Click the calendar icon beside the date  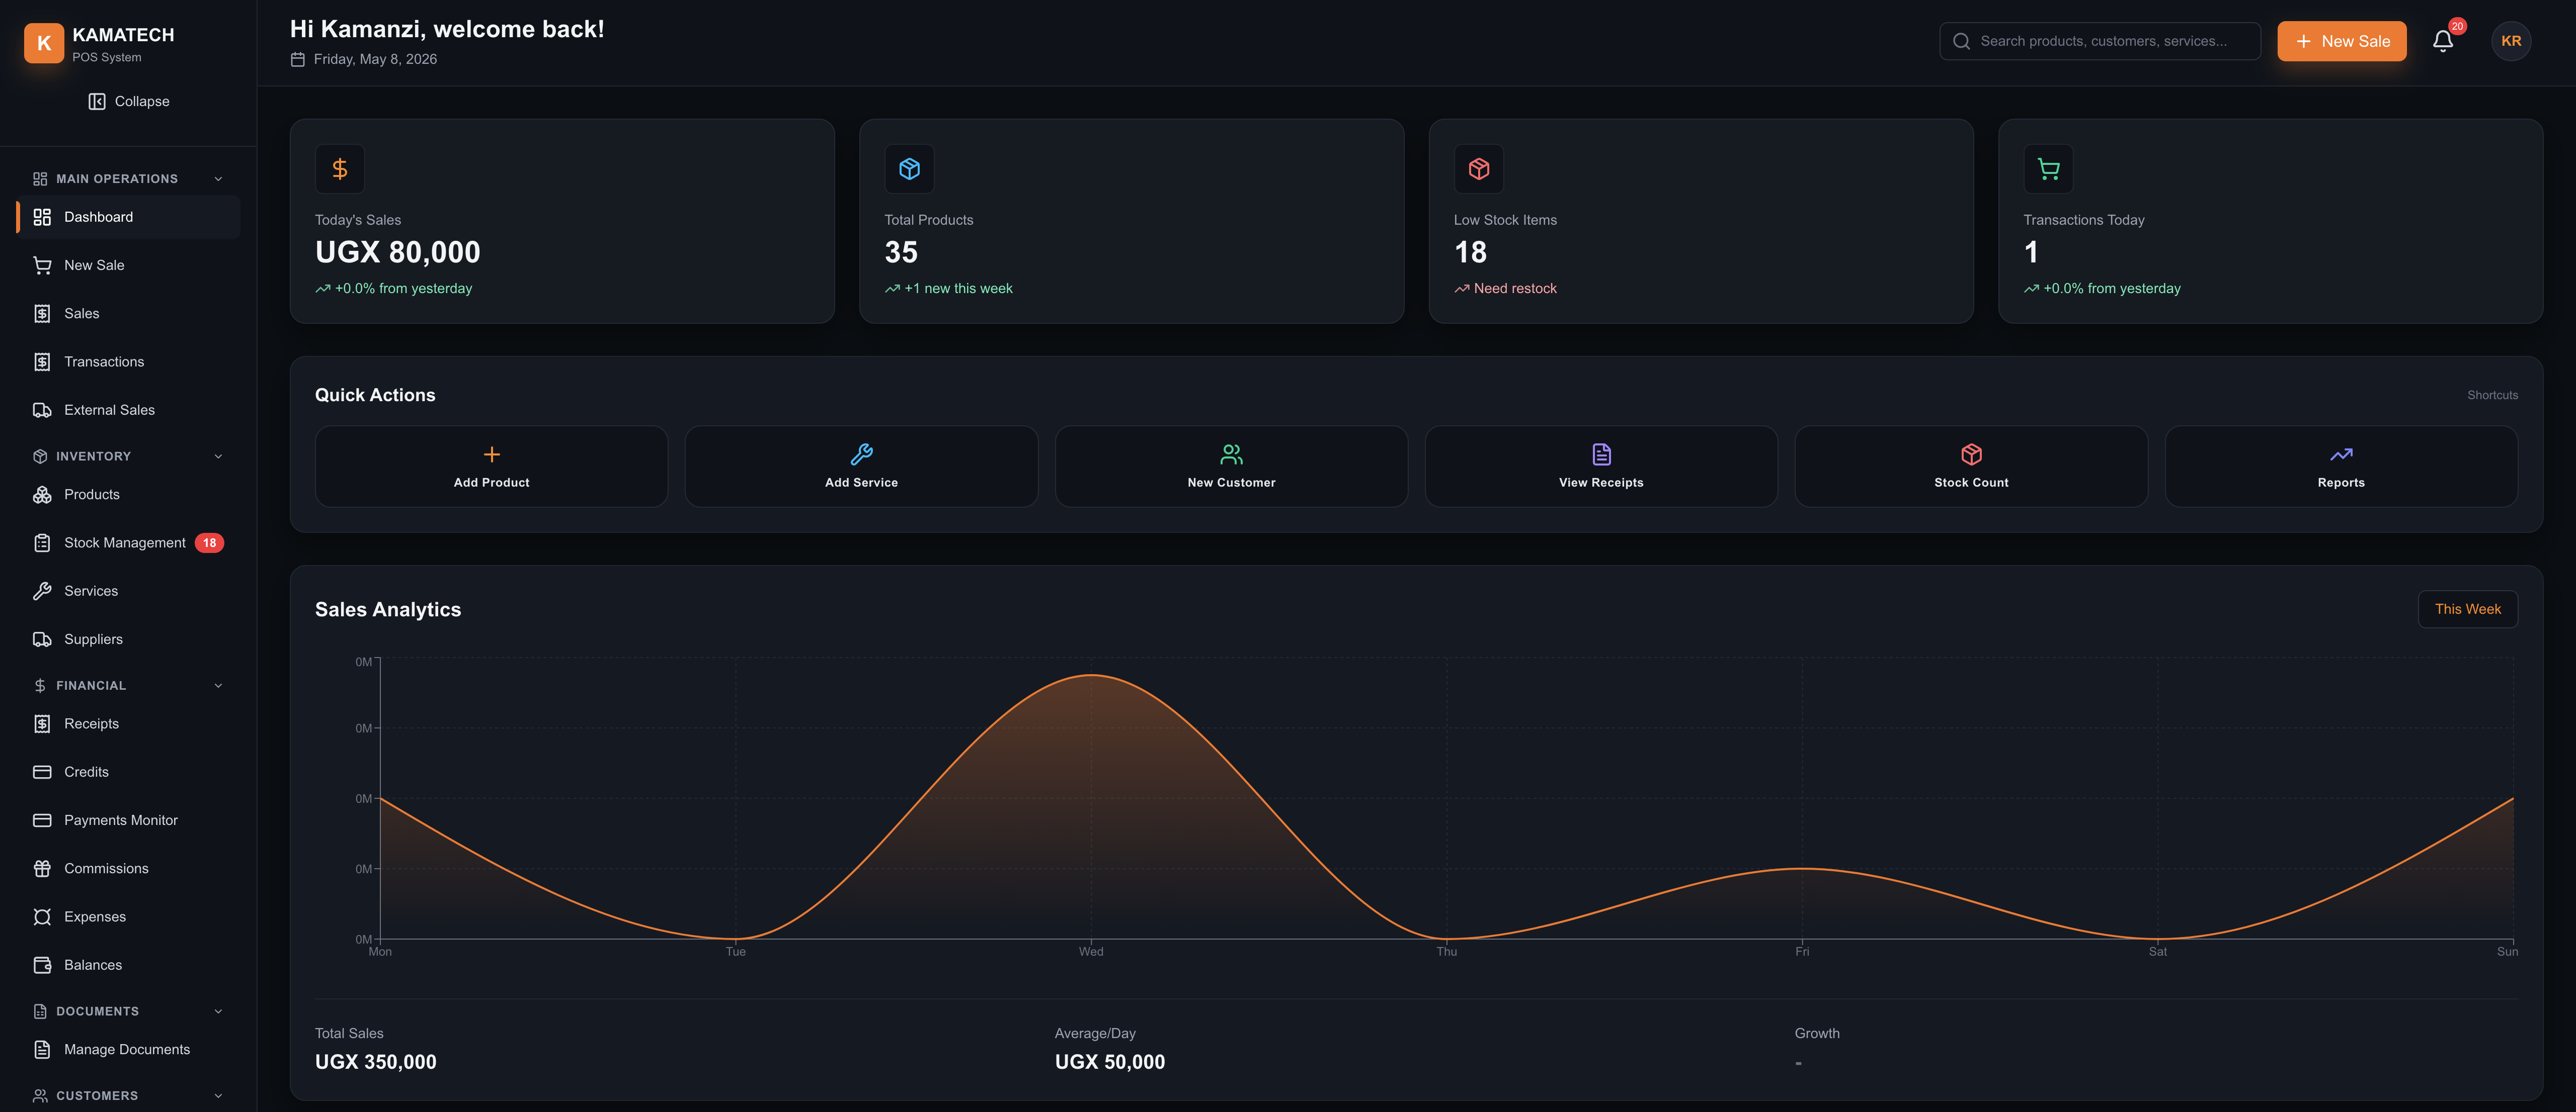(x=297, y=60)
